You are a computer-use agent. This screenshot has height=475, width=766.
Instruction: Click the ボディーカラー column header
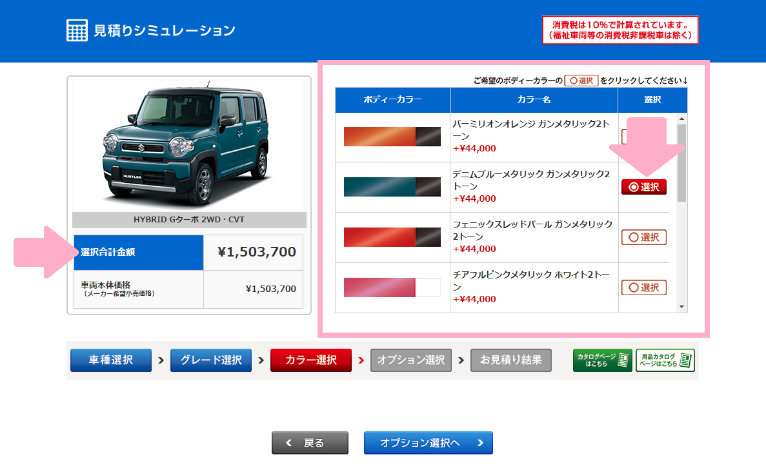pos(393,100)
